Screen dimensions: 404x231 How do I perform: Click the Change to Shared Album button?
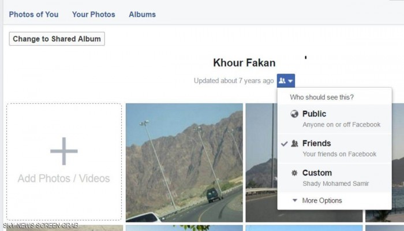[x=57, y=39]
